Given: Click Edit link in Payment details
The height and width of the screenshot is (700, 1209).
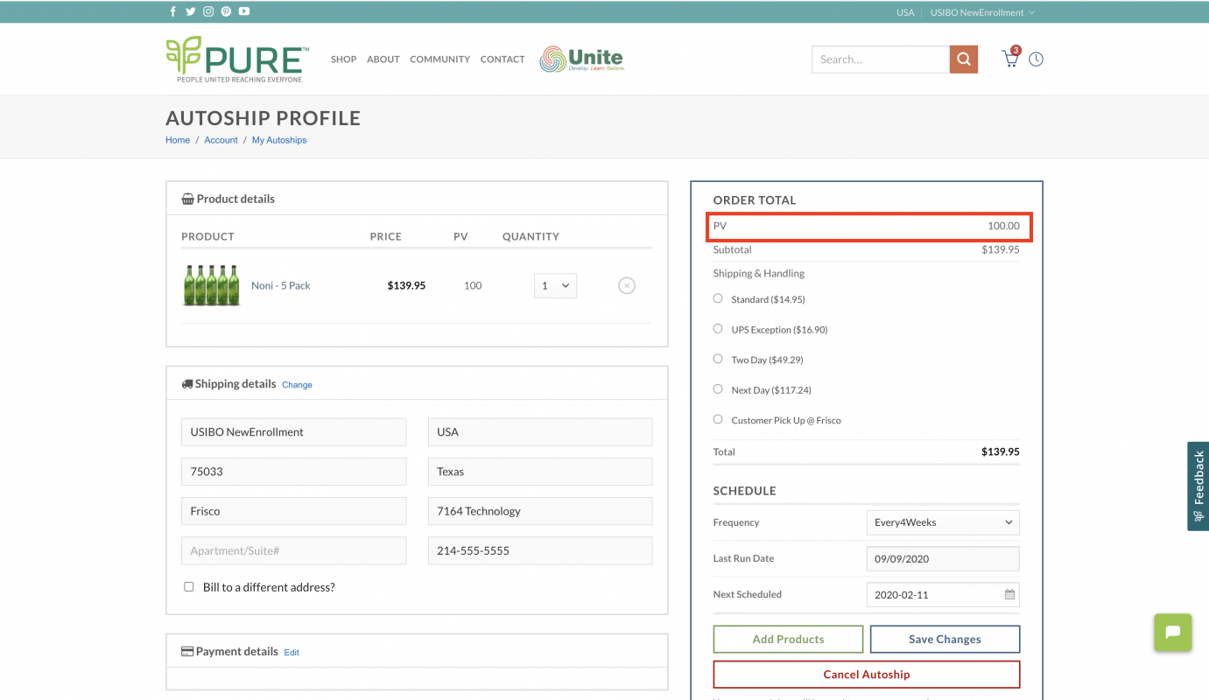Looking at the screenshot, I should pos(292,653).
